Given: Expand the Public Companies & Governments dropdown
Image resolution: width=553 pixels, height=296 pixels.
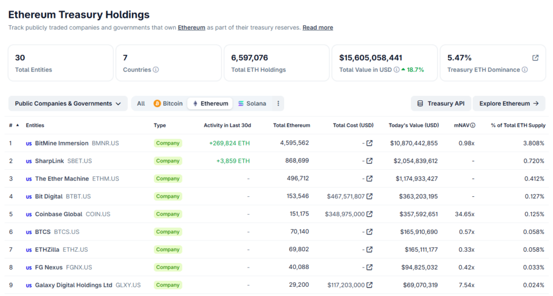Looking at the screenshot, I should pyautogui.click(x=68, y=104).
